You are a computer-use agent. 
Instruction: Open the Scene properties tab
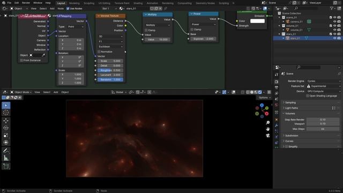click(x=277, y=99)
